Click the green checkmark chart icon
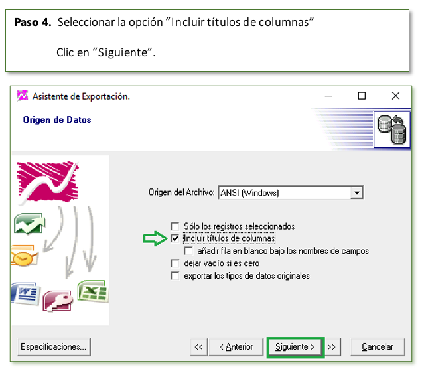 point(30,224)
